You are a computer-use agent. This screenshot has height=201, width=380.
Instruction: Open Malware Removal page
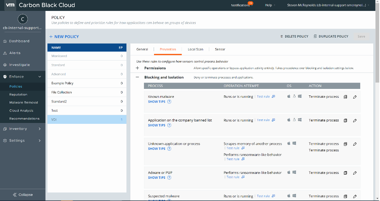click(x=24, y=102)
